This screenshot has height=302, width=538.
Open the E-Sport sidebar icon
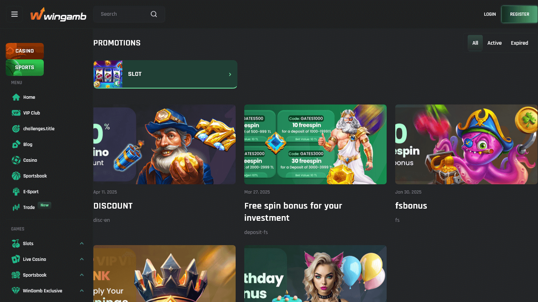pos(16,191)
